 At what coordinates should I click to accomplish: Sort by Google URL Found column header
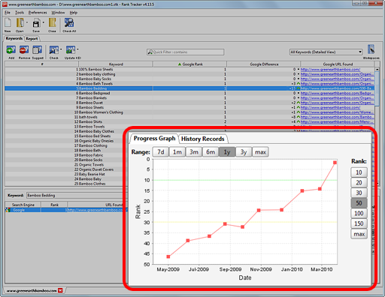338,64
